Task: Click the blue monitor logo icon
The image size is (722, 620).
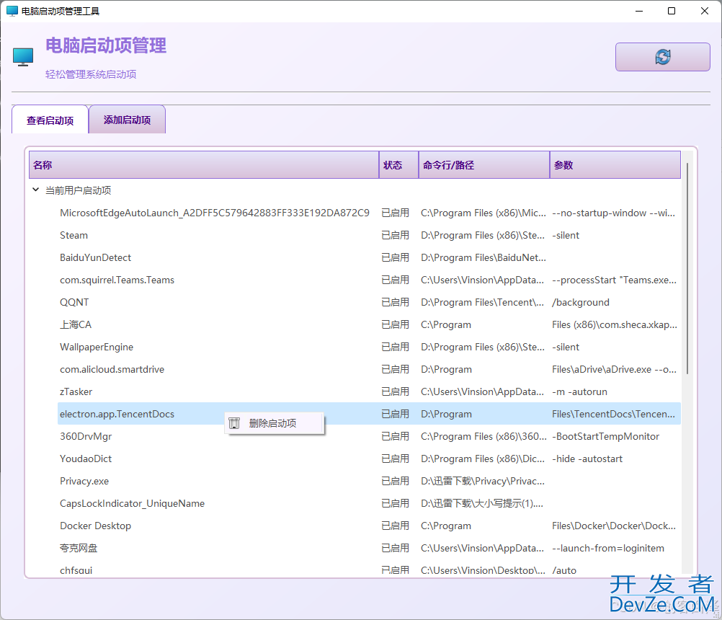Action: click(x=23, y=57)
